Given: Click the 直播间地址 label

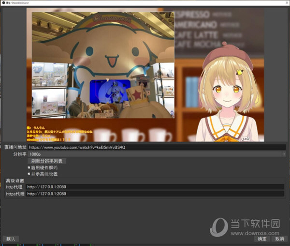Looking at the screenshot, I should tap(15, 147).
